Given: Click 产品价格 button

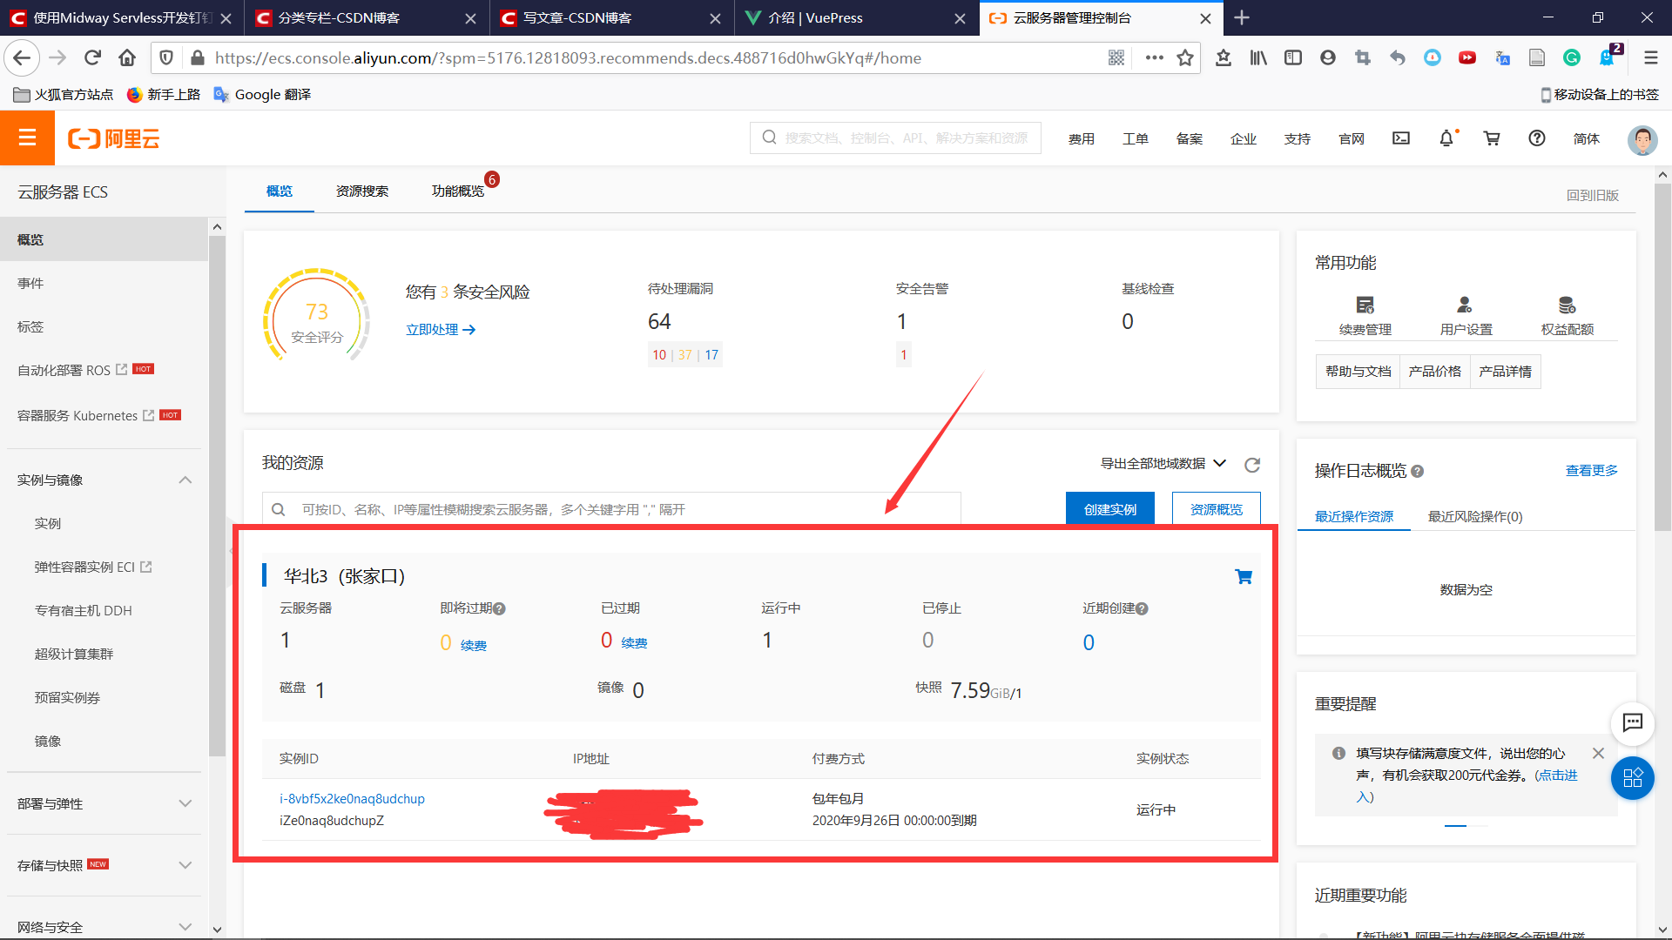Looking at the screenshot, I should point(1435,371).
